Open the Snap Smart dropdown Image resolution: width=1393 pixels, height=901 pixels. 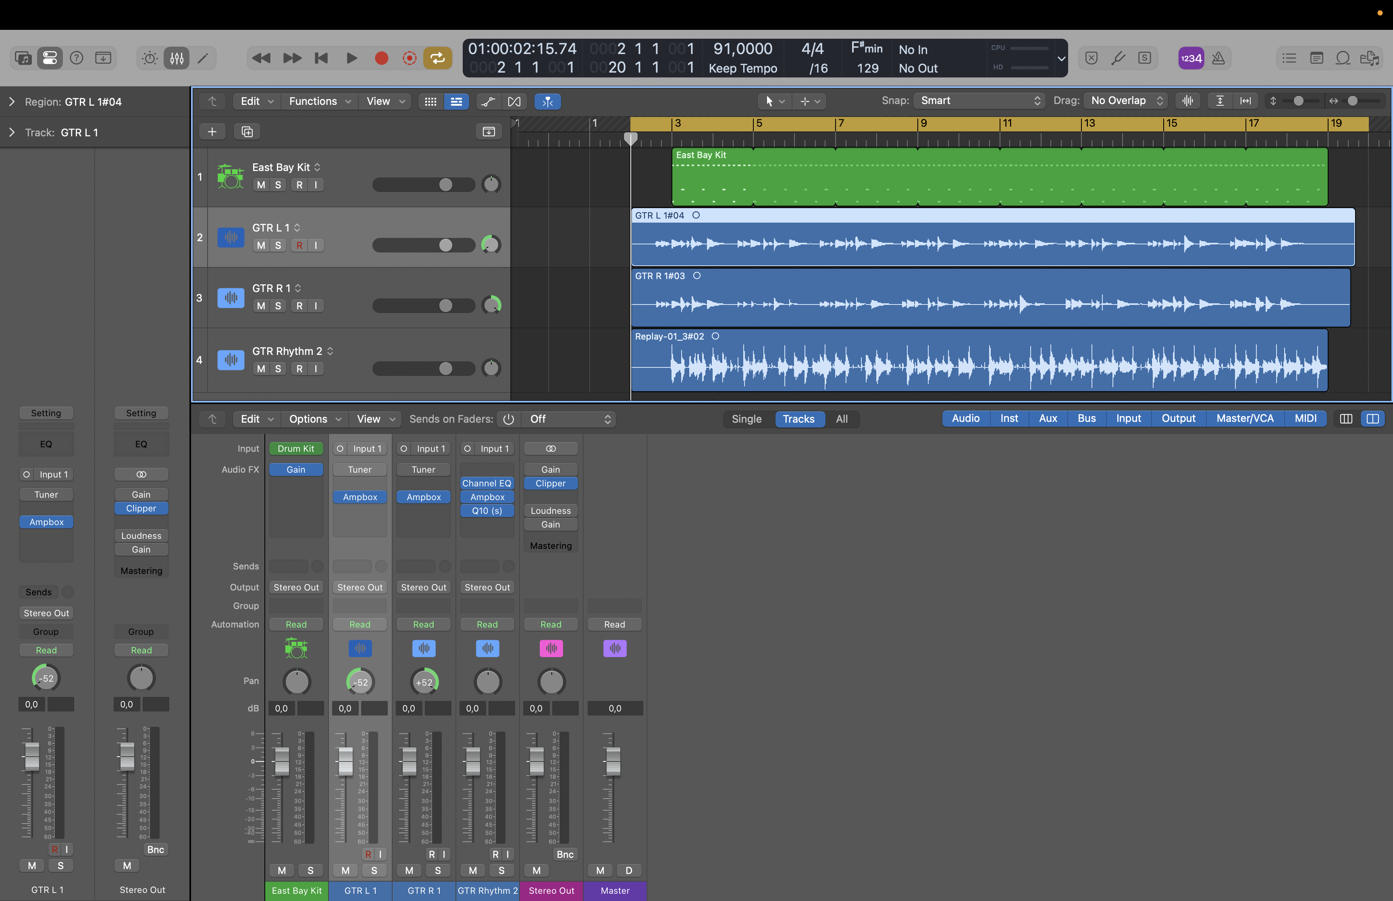coord(979,101)
